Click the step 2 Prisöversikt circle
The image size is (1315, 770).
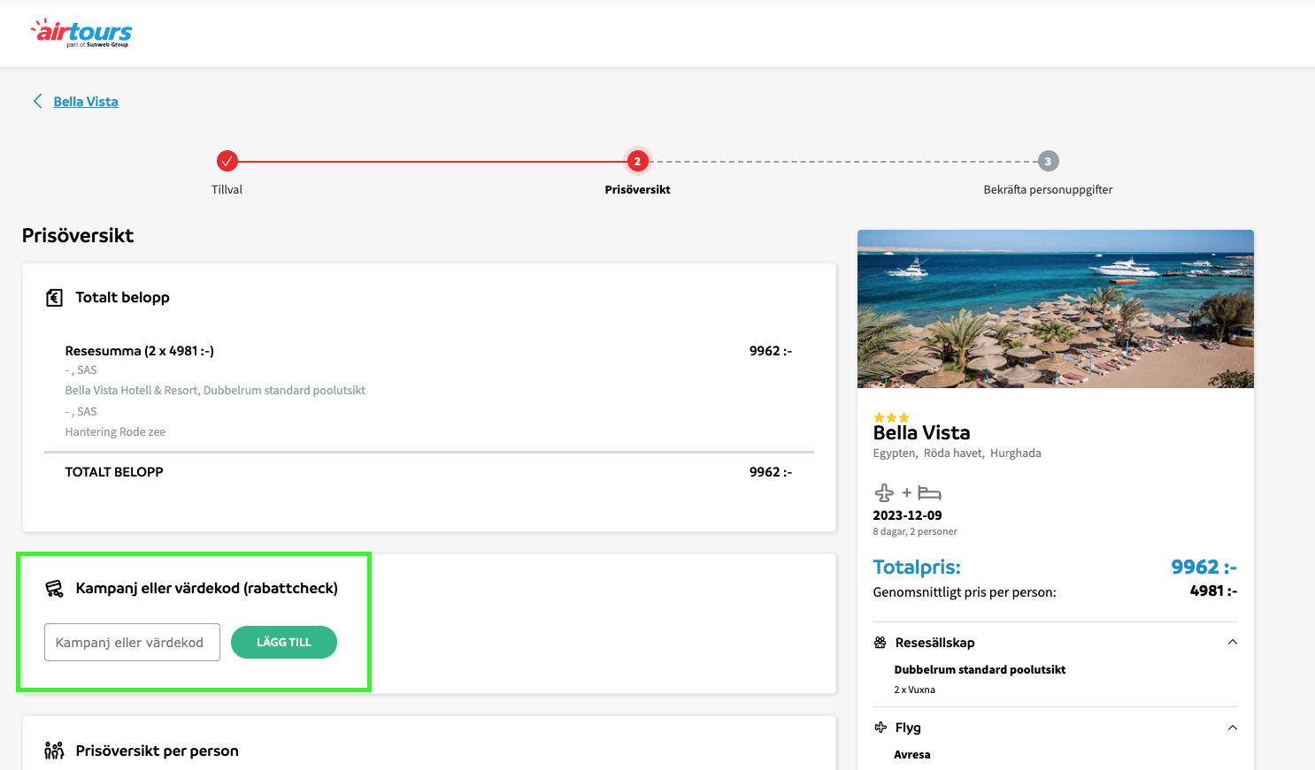tap(637, 161)
